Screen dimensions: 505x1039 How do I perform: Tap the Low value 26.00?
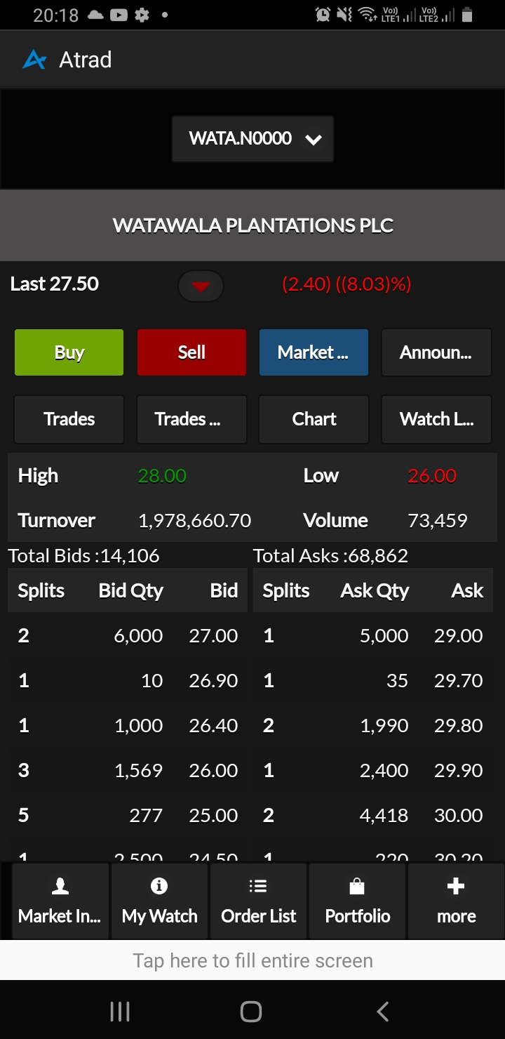click(x=432, y=476)
